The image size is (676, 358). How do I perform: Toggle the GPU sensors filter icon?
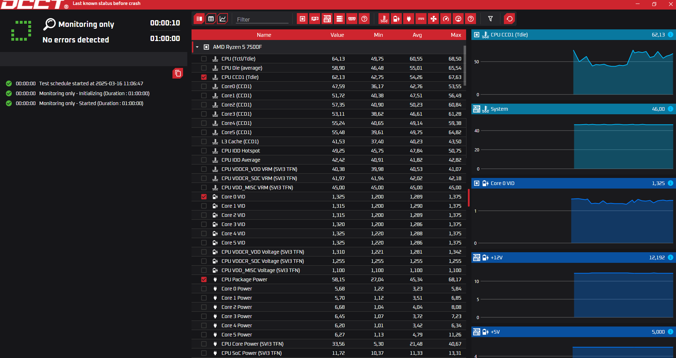click(x=315, y=19)
